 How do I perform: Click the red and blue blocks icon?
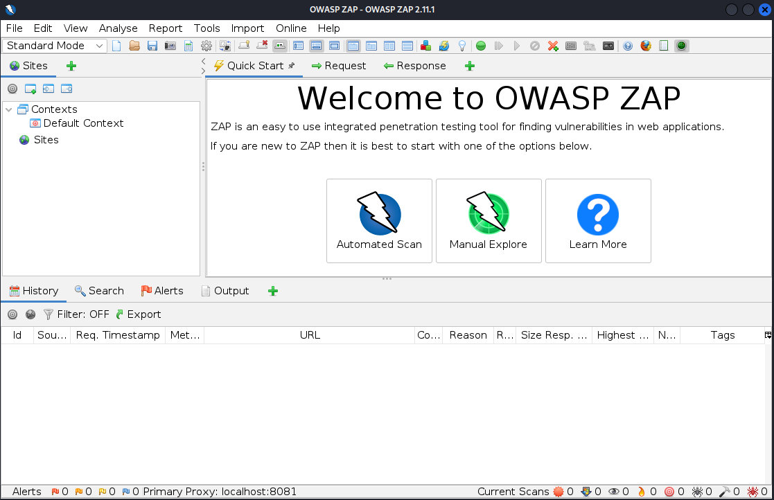pyautogui.click(x=425, y=46)
